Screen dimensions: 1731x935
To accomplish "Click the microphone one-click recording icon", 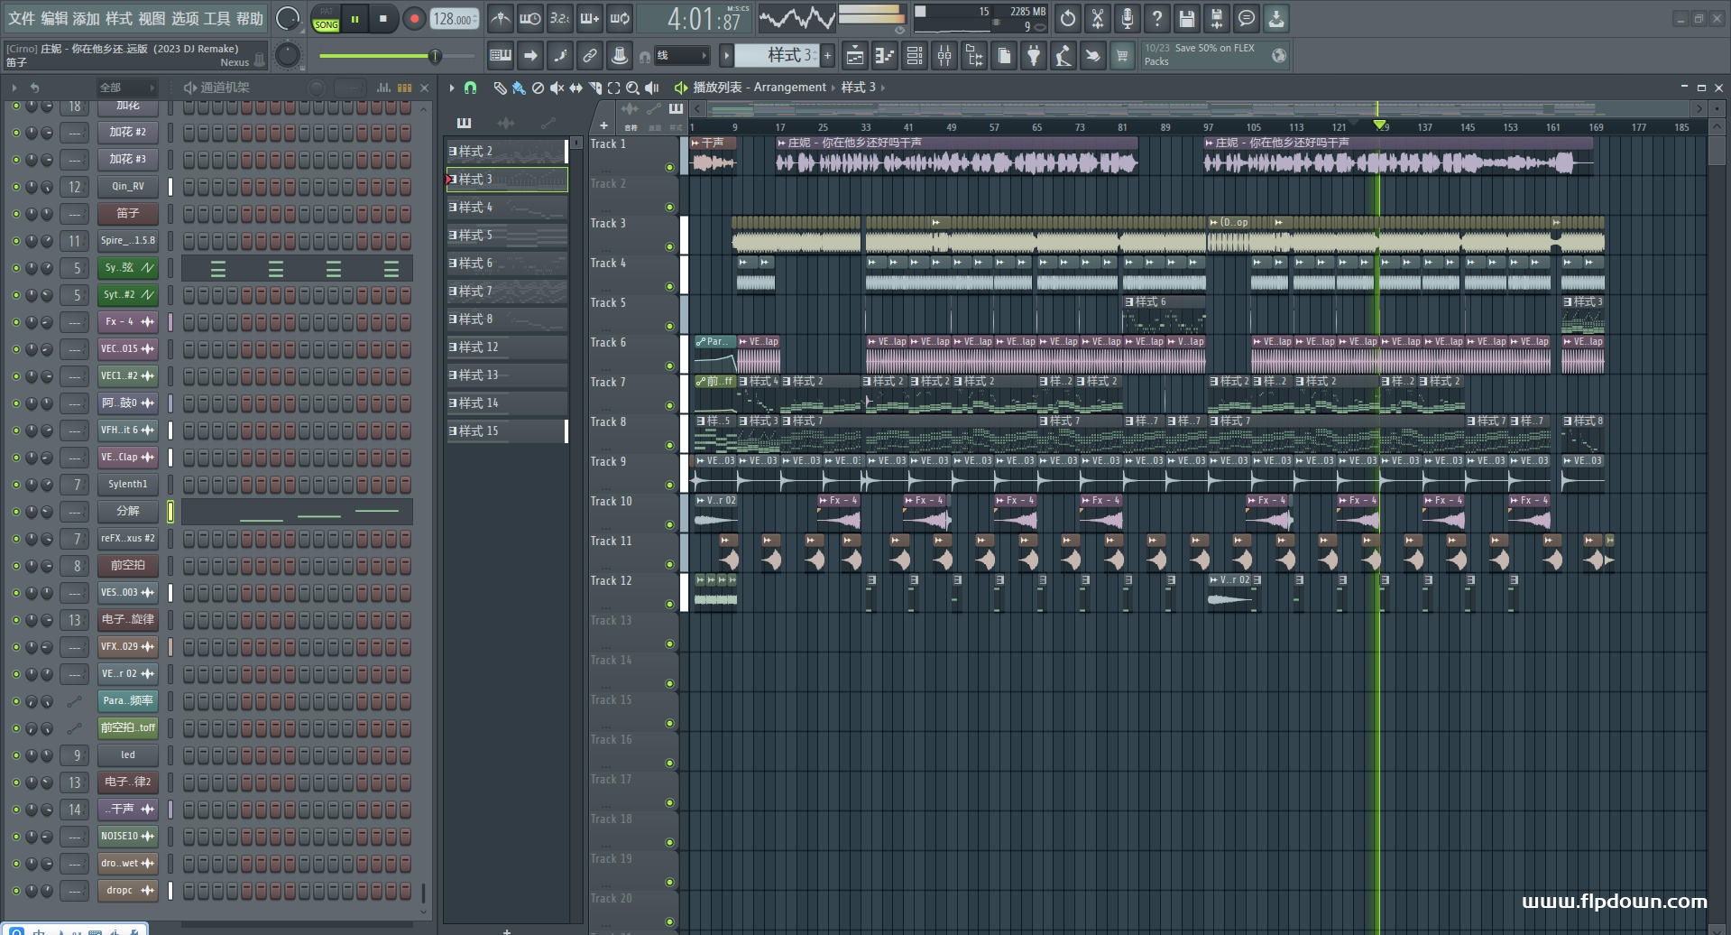I will tap(1127, 19).
